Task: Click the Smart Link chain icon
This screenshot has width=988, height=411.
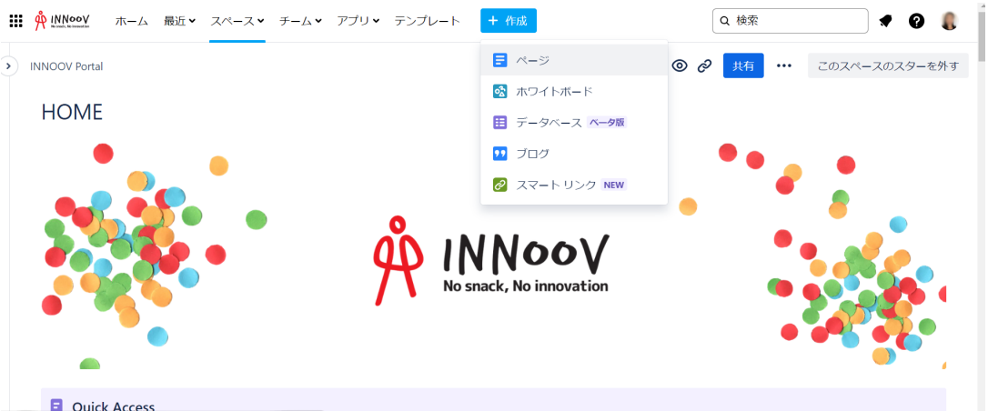Action: [500, 185]
